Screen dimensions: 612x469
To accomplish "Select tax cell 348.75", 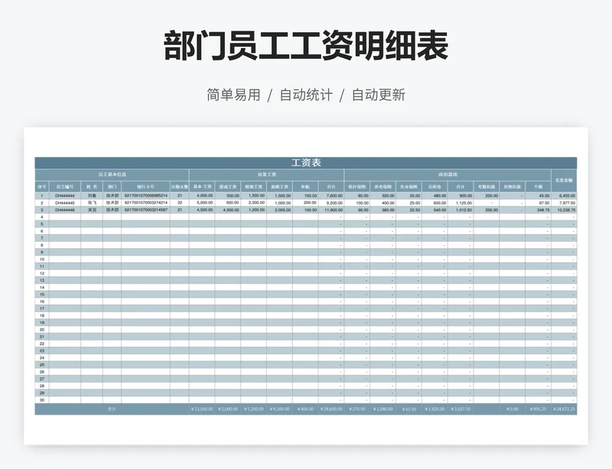I will pos(538,210).
